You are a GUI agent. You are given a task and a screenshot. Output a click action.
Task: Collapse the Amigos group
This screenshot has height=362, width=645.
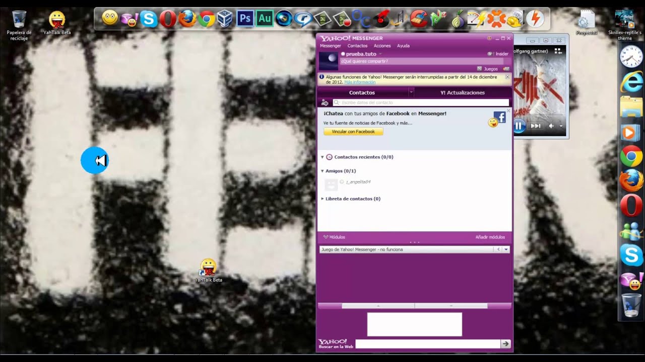pos(322,171)
